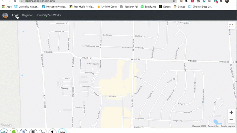The image size is (237, 133).
Task: Go forward with the browser forward arrow
Action: pos(9,1)
